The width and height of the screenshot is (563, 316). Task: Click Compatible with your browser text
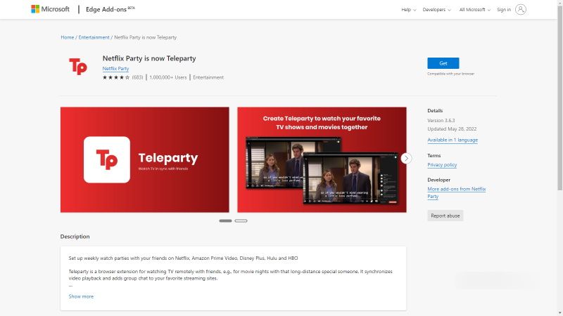pos(450,74)
